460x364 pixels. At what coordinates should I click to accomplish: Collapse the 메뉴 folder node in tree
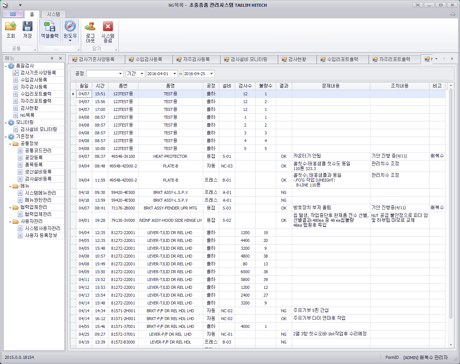coord(10,186)
